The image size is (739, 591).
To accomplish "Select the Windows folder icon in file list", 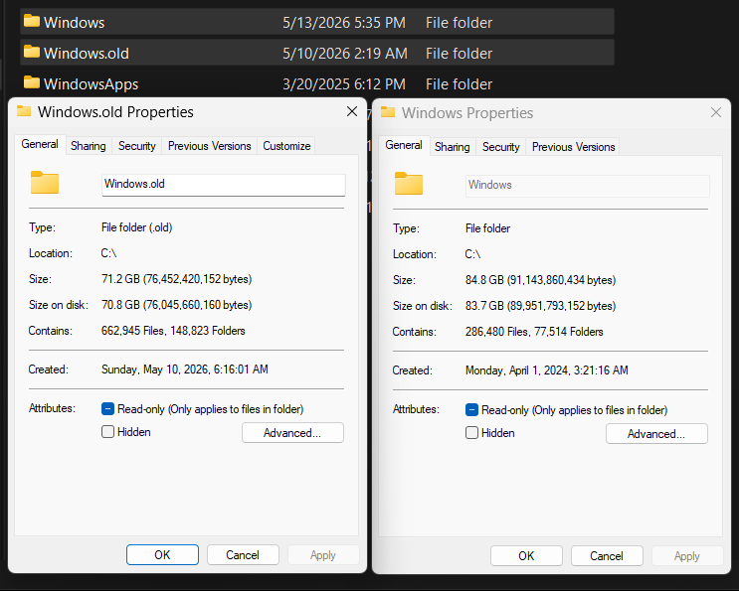I will 32,21.
